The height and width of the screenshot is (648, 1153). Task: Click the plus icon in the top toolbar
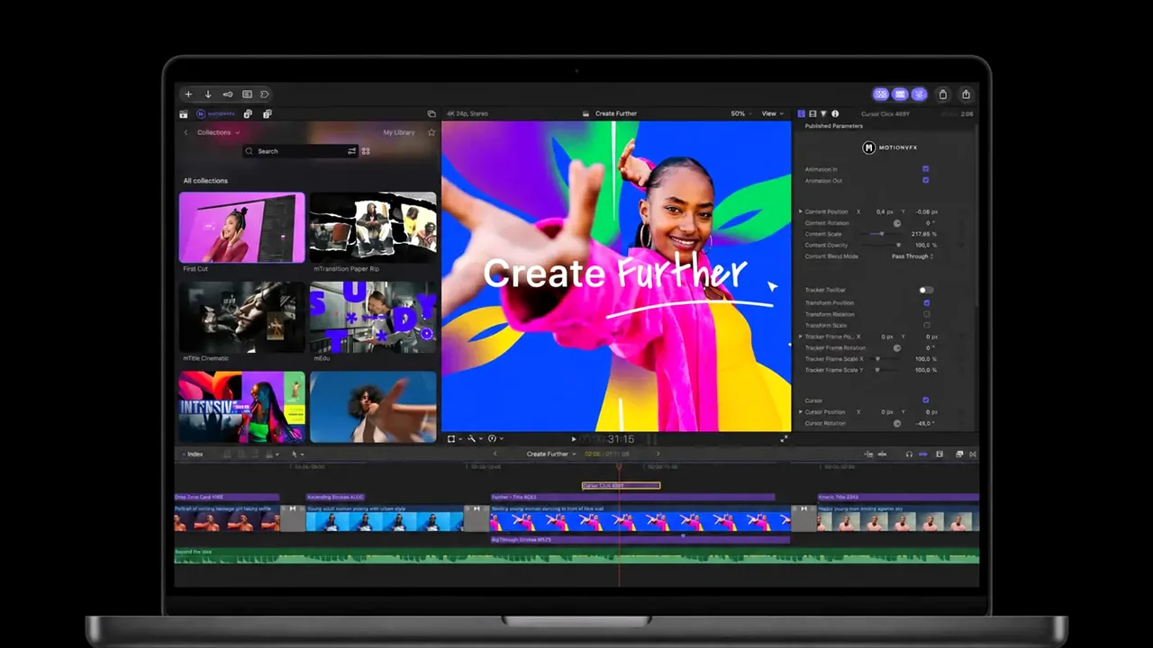[x=188, y=94]
